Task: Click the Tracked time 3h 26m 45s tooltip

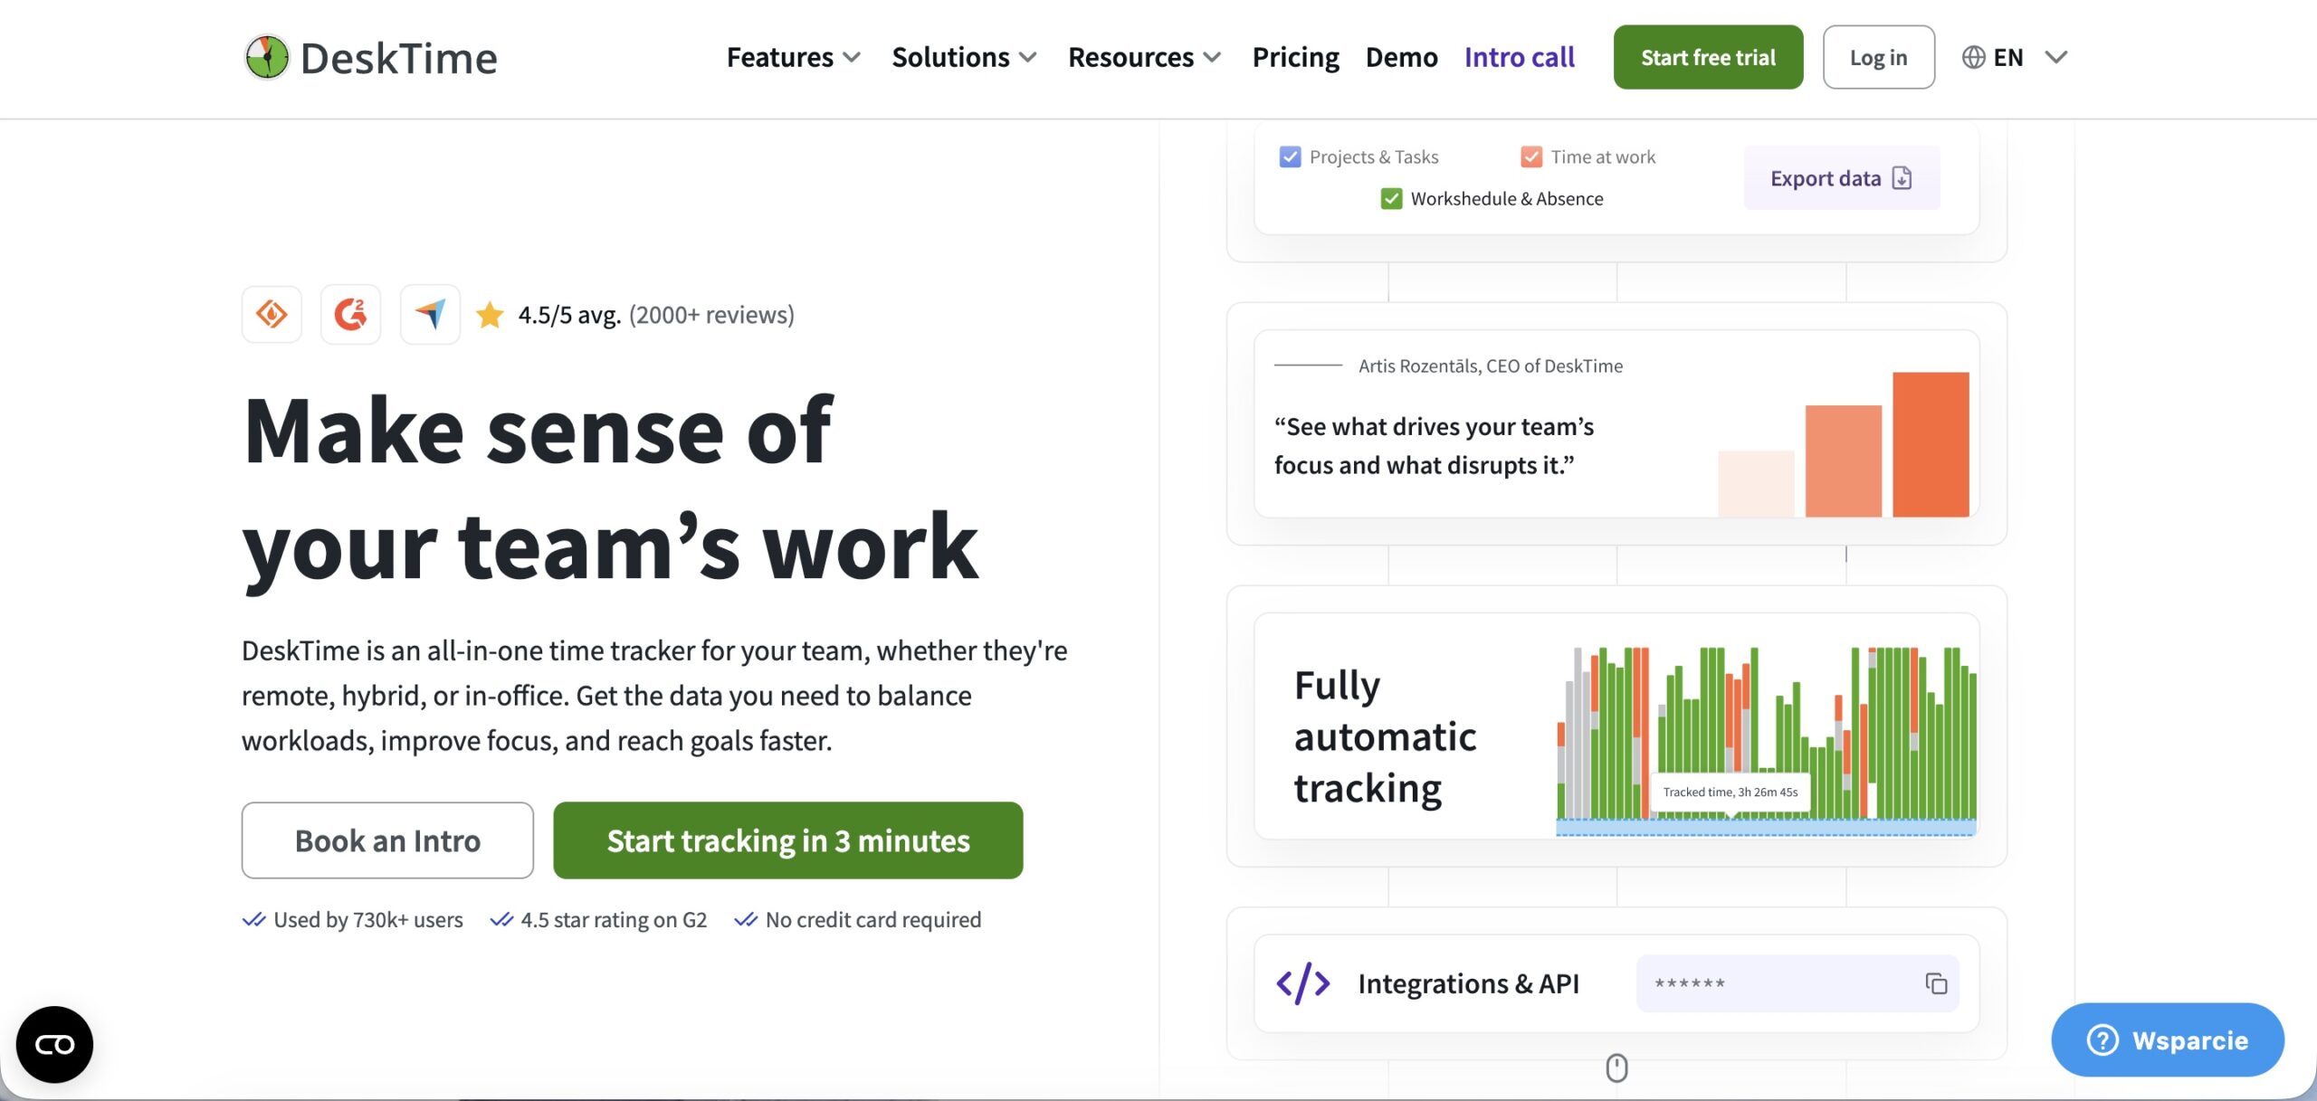Action: tap(1731, 793)
